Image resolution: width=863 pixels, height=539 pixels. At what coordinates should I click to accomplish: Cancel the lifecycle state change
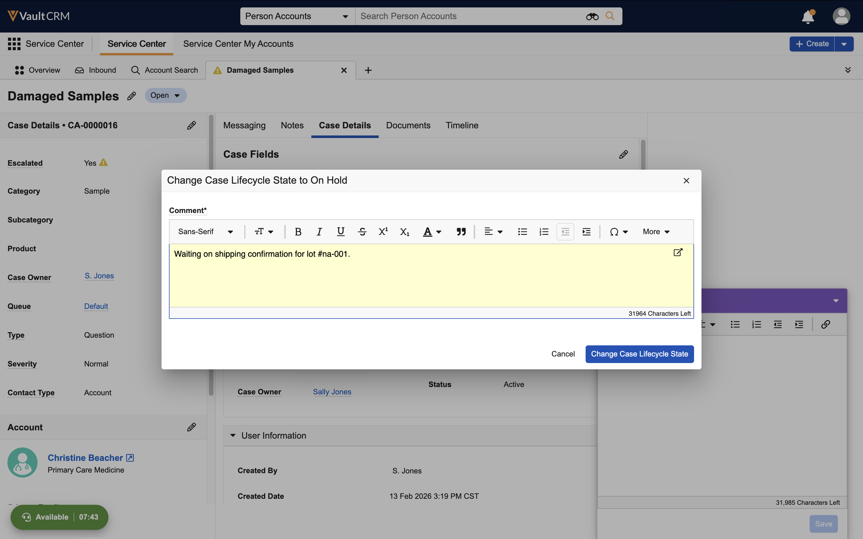coord(563,354)
